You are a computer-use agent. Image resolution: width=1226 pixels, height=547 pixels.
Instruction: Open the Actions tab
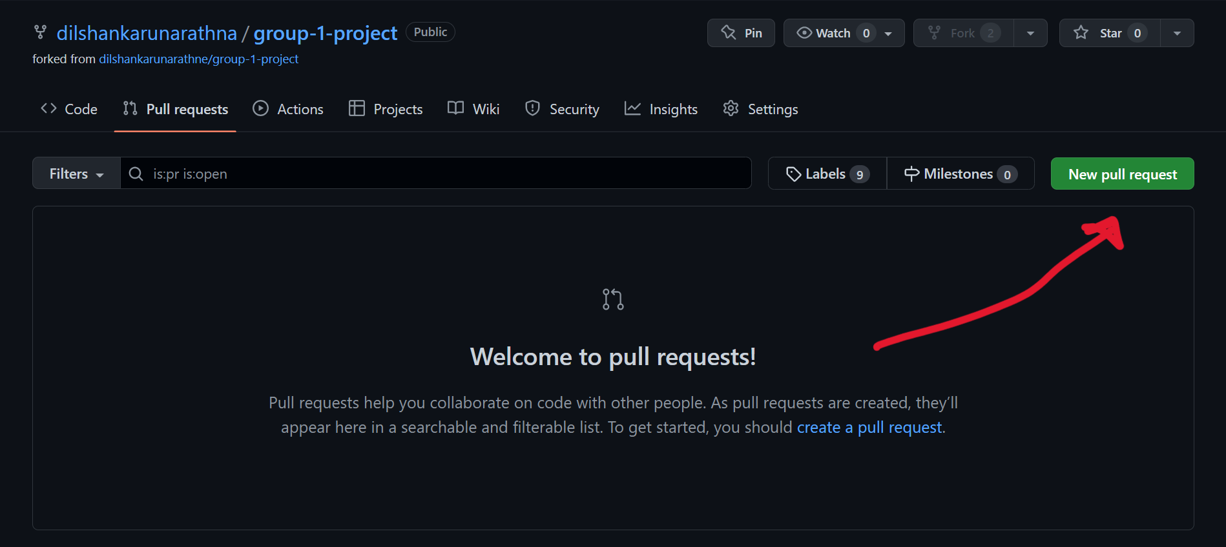click(x=288, y=109)
